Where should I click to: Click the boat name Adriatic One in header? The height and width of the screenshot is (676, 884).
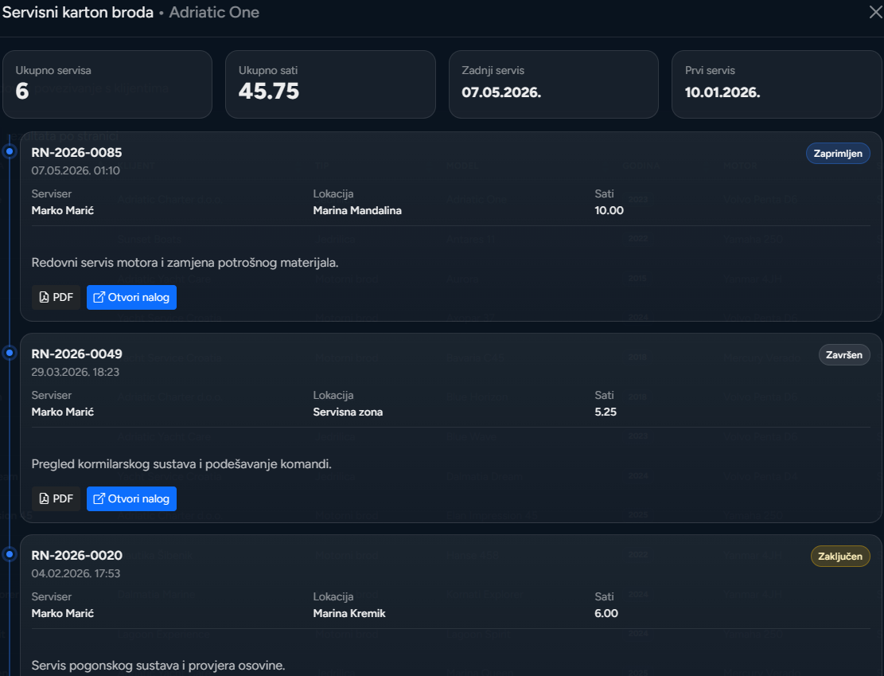(214, 13)
